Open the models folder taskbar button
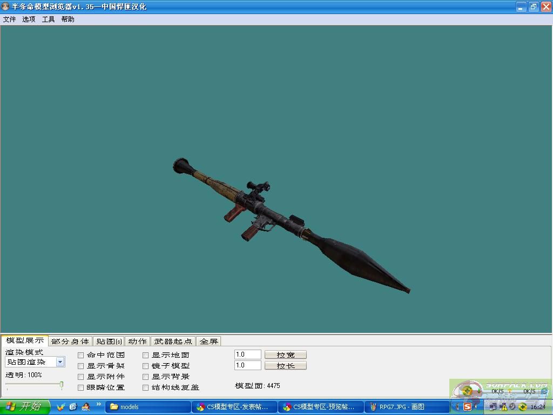 pos(148,407)
